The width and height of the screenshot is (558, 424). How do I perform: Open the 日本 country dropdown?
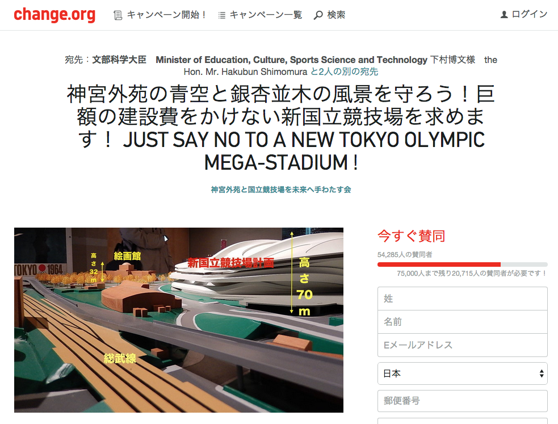pyautogui.click(x=462, y=373)
